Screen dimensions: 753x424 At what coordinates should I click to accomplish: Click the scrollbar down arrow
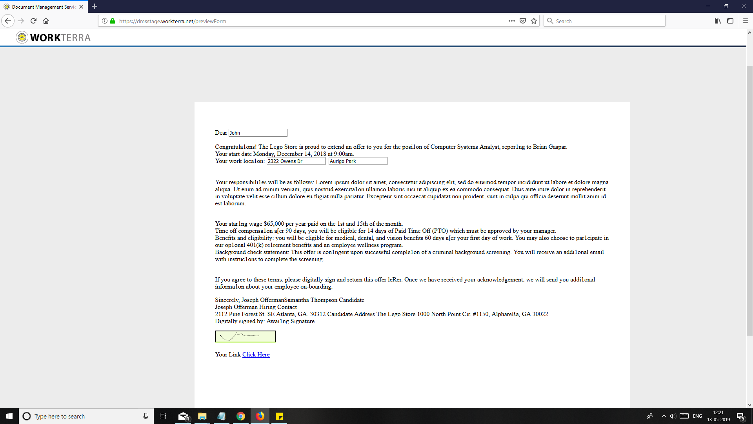click(749, 405)
